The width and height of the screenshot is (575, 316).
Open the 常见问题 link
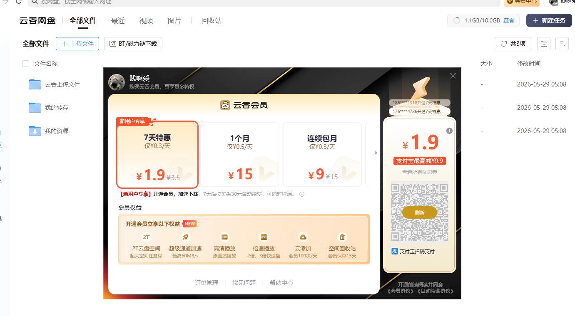point(244,283)
